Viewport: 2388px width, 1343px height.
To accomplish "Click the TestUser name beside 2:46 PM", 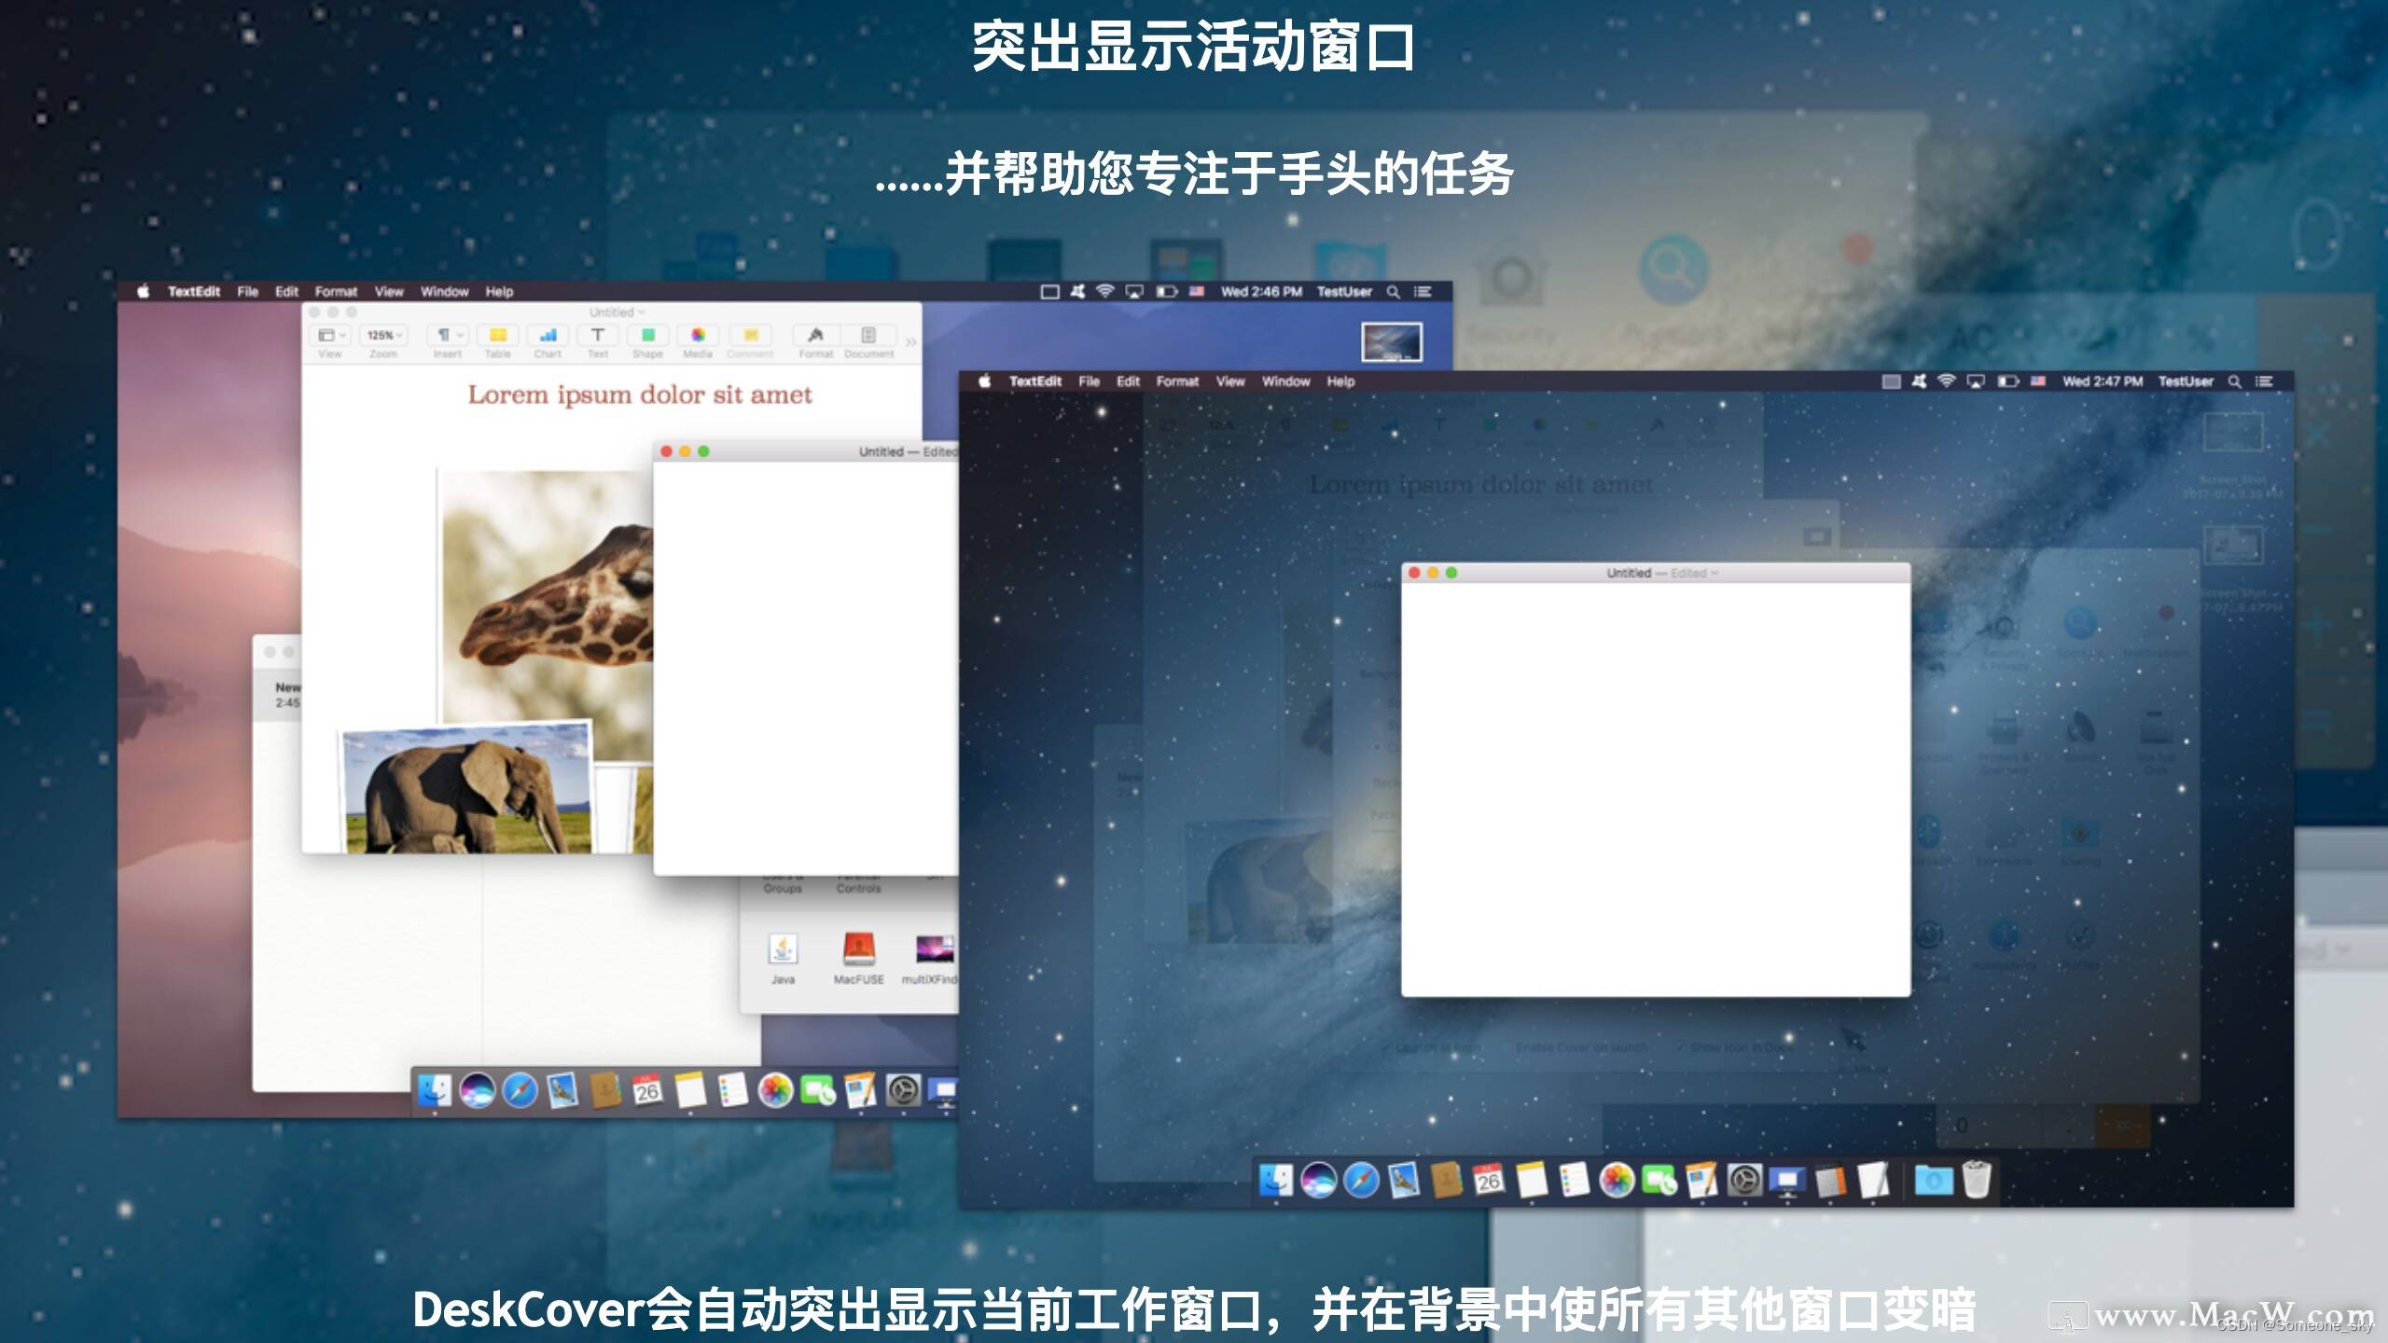I will (x=1344, y=292).
